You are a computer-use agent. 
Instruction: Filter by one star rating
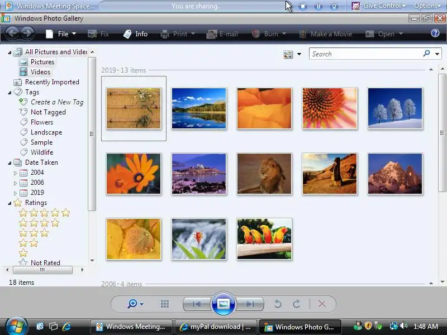23,253
